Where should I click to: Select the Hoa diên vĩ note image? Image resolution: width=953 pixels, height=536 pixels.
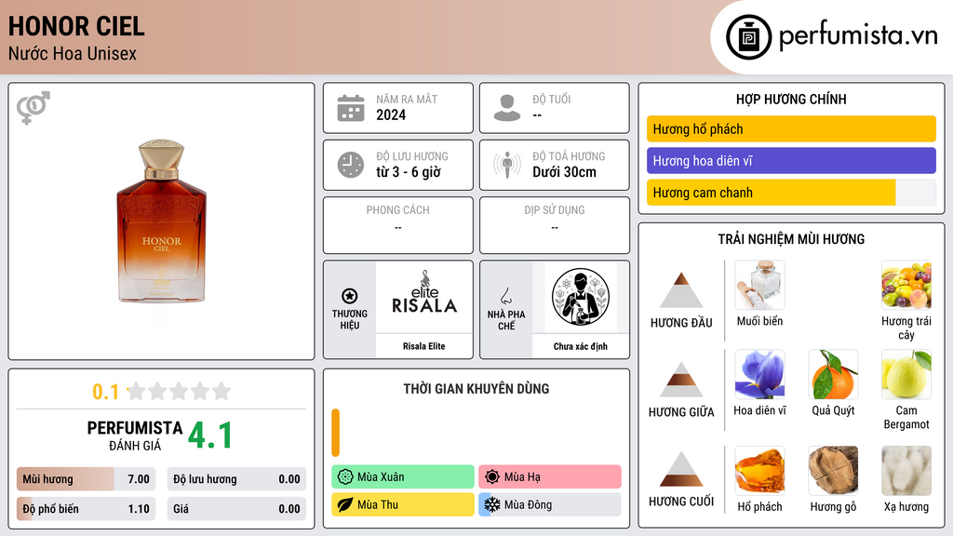point(759,374)
